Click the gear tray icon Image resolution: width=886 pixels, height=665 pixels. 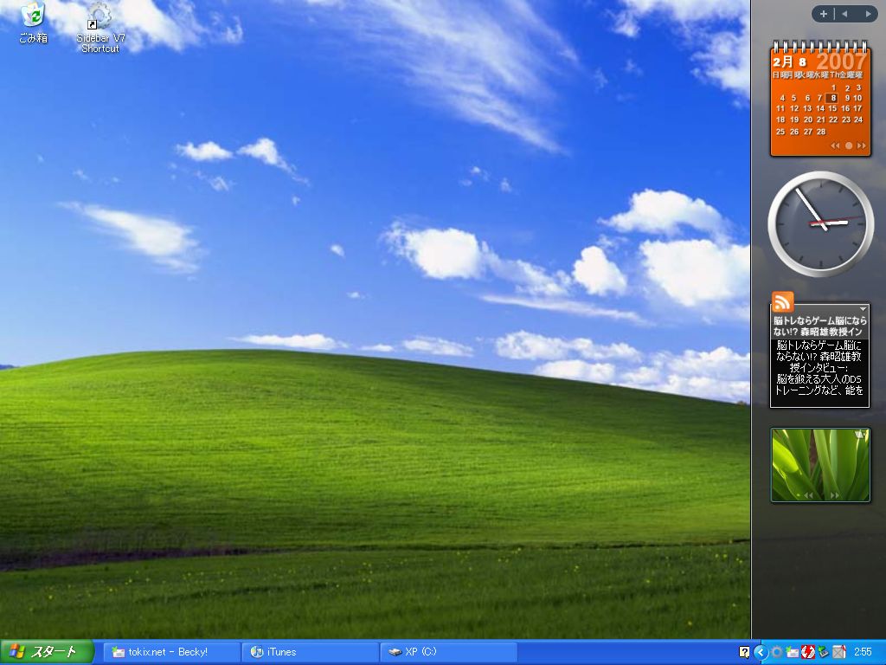pos(777,652)
